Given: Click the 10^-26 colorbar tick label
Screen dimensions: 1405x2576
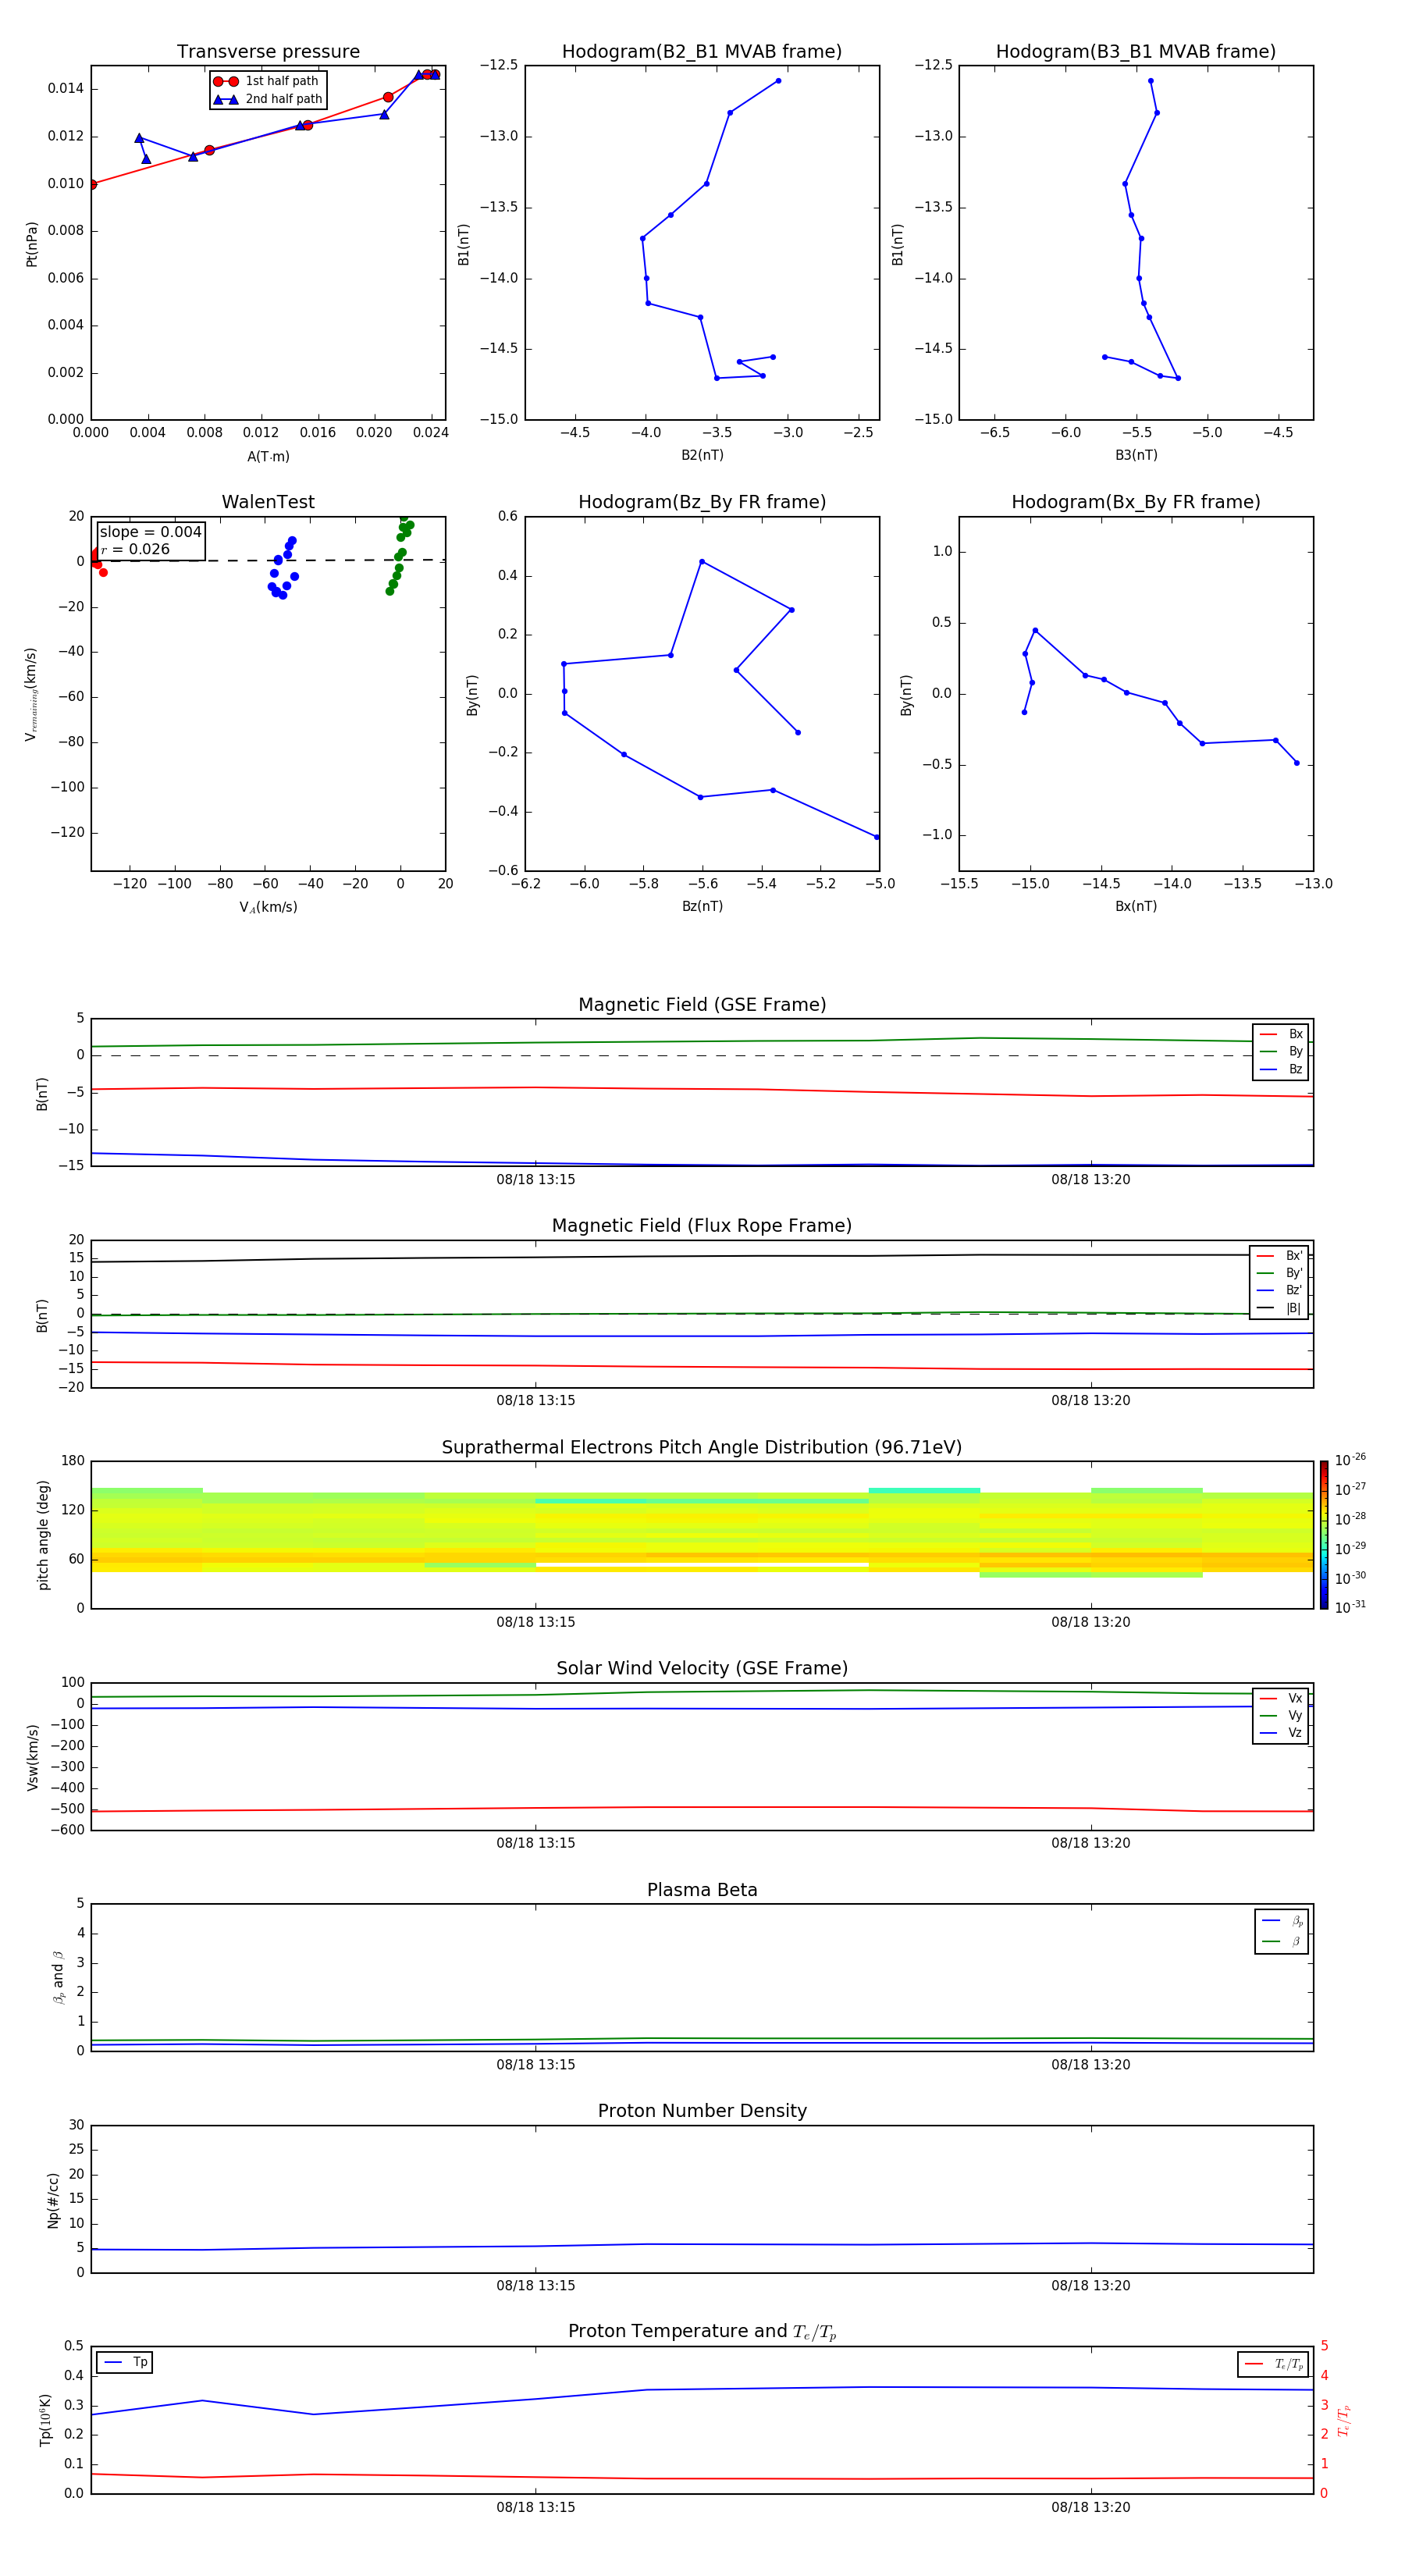Looking at the screenshot, I should click(1350, 1460).
